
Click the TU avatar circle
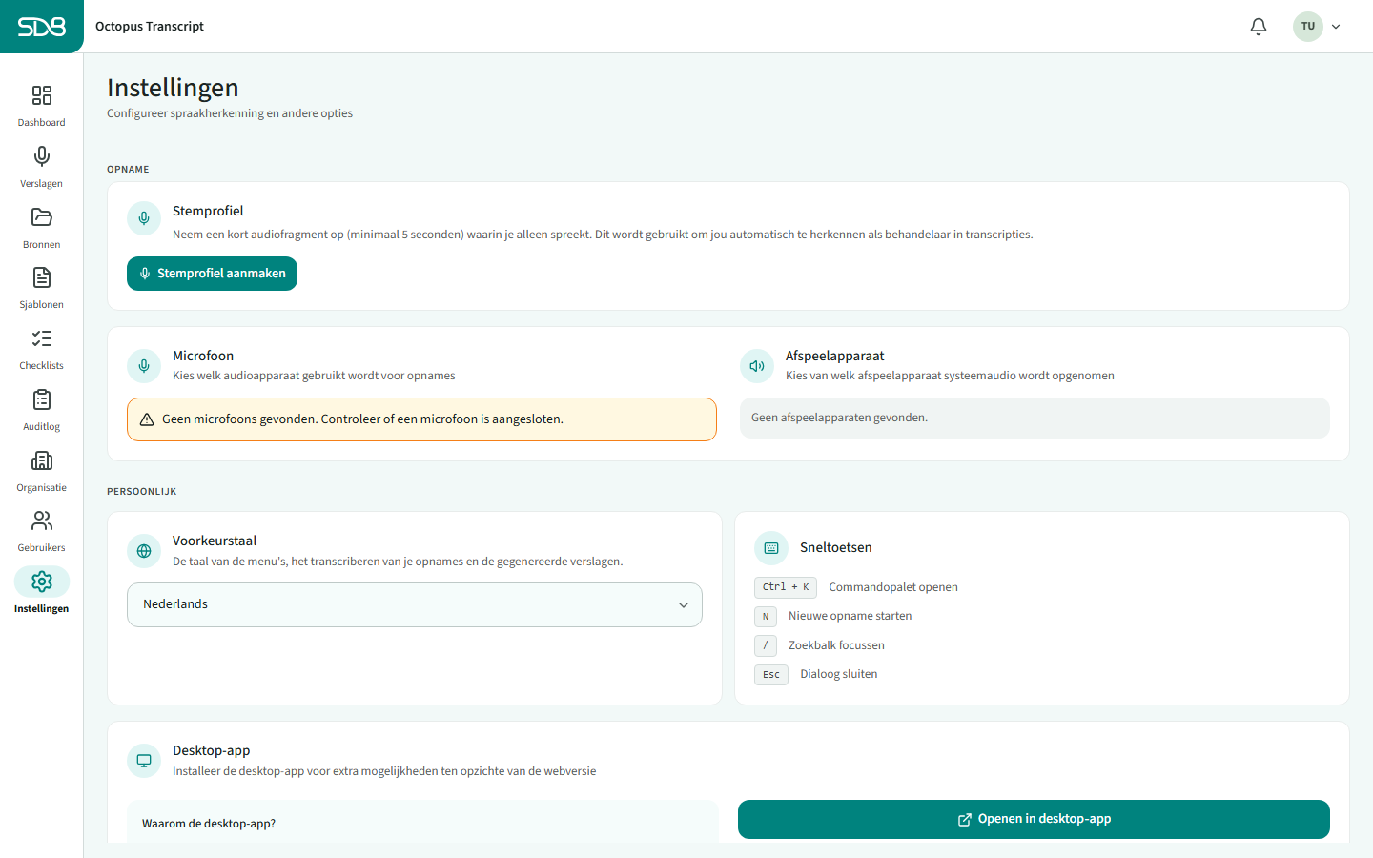[x=1308, y=27]
